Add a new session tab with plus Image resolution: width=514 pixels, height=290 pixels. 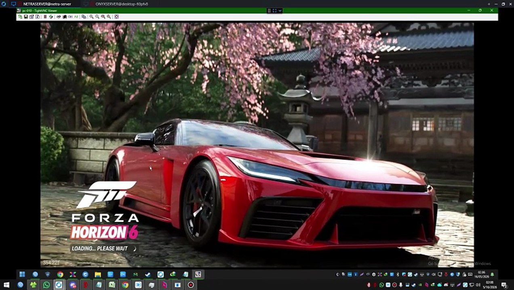point(489,4)
